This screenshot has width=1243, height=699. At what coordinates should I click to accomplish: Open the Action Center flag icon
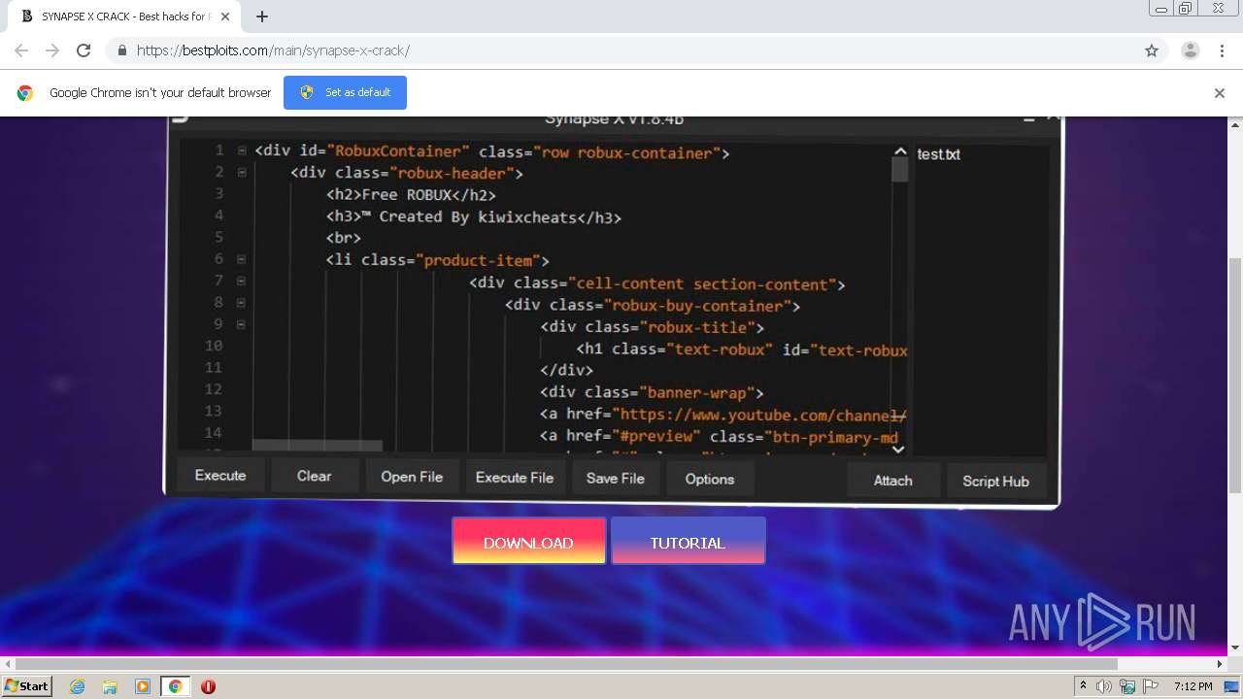click(x=1150, y=686)
